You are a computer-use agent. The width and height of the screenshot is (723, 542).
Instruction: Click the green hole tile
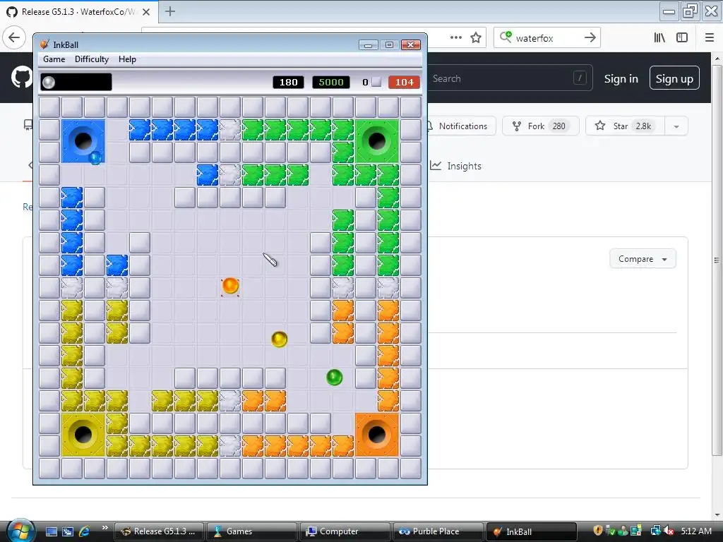click(x=377, y=140)
